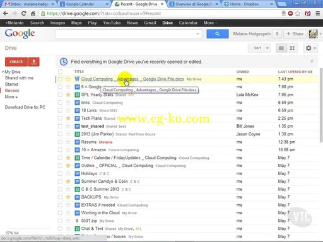Bookmark page with star icon in address bar
323x242 pixels.
tap(298, 13)
